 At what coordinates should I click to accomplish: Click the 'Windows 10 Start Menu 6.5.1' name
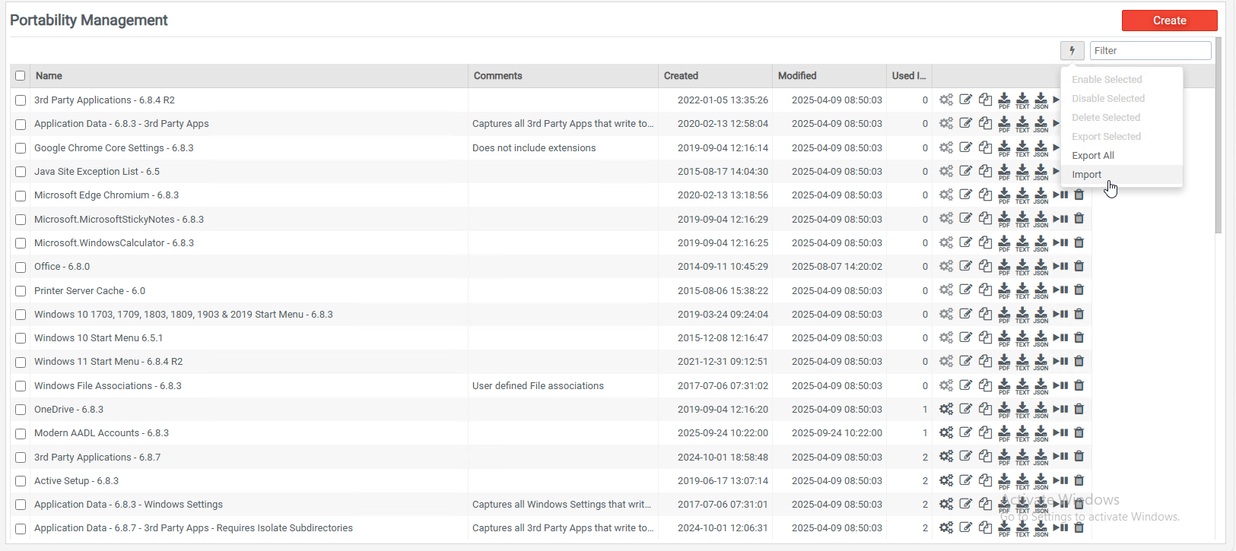pos(98,338)
